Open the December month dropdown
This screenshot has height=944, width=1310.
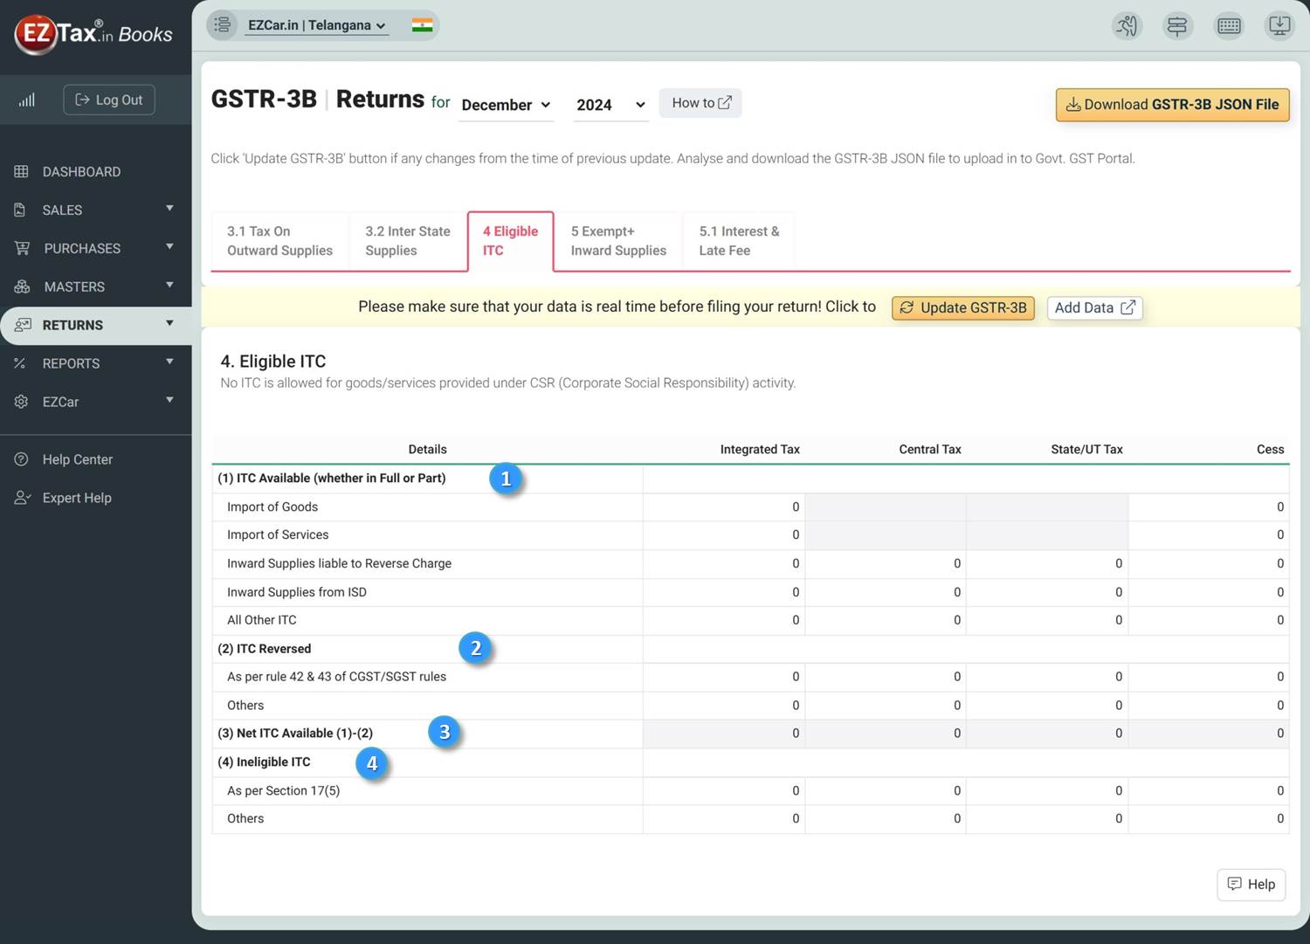[x=507, y=105]
